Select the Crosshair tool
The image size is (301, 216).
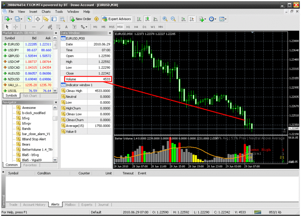coord(15,27)
